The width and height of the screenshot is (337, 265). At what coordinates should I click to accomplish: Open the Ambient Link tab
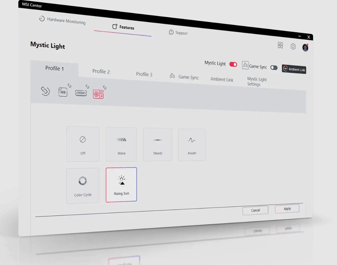tap(221, 79)
